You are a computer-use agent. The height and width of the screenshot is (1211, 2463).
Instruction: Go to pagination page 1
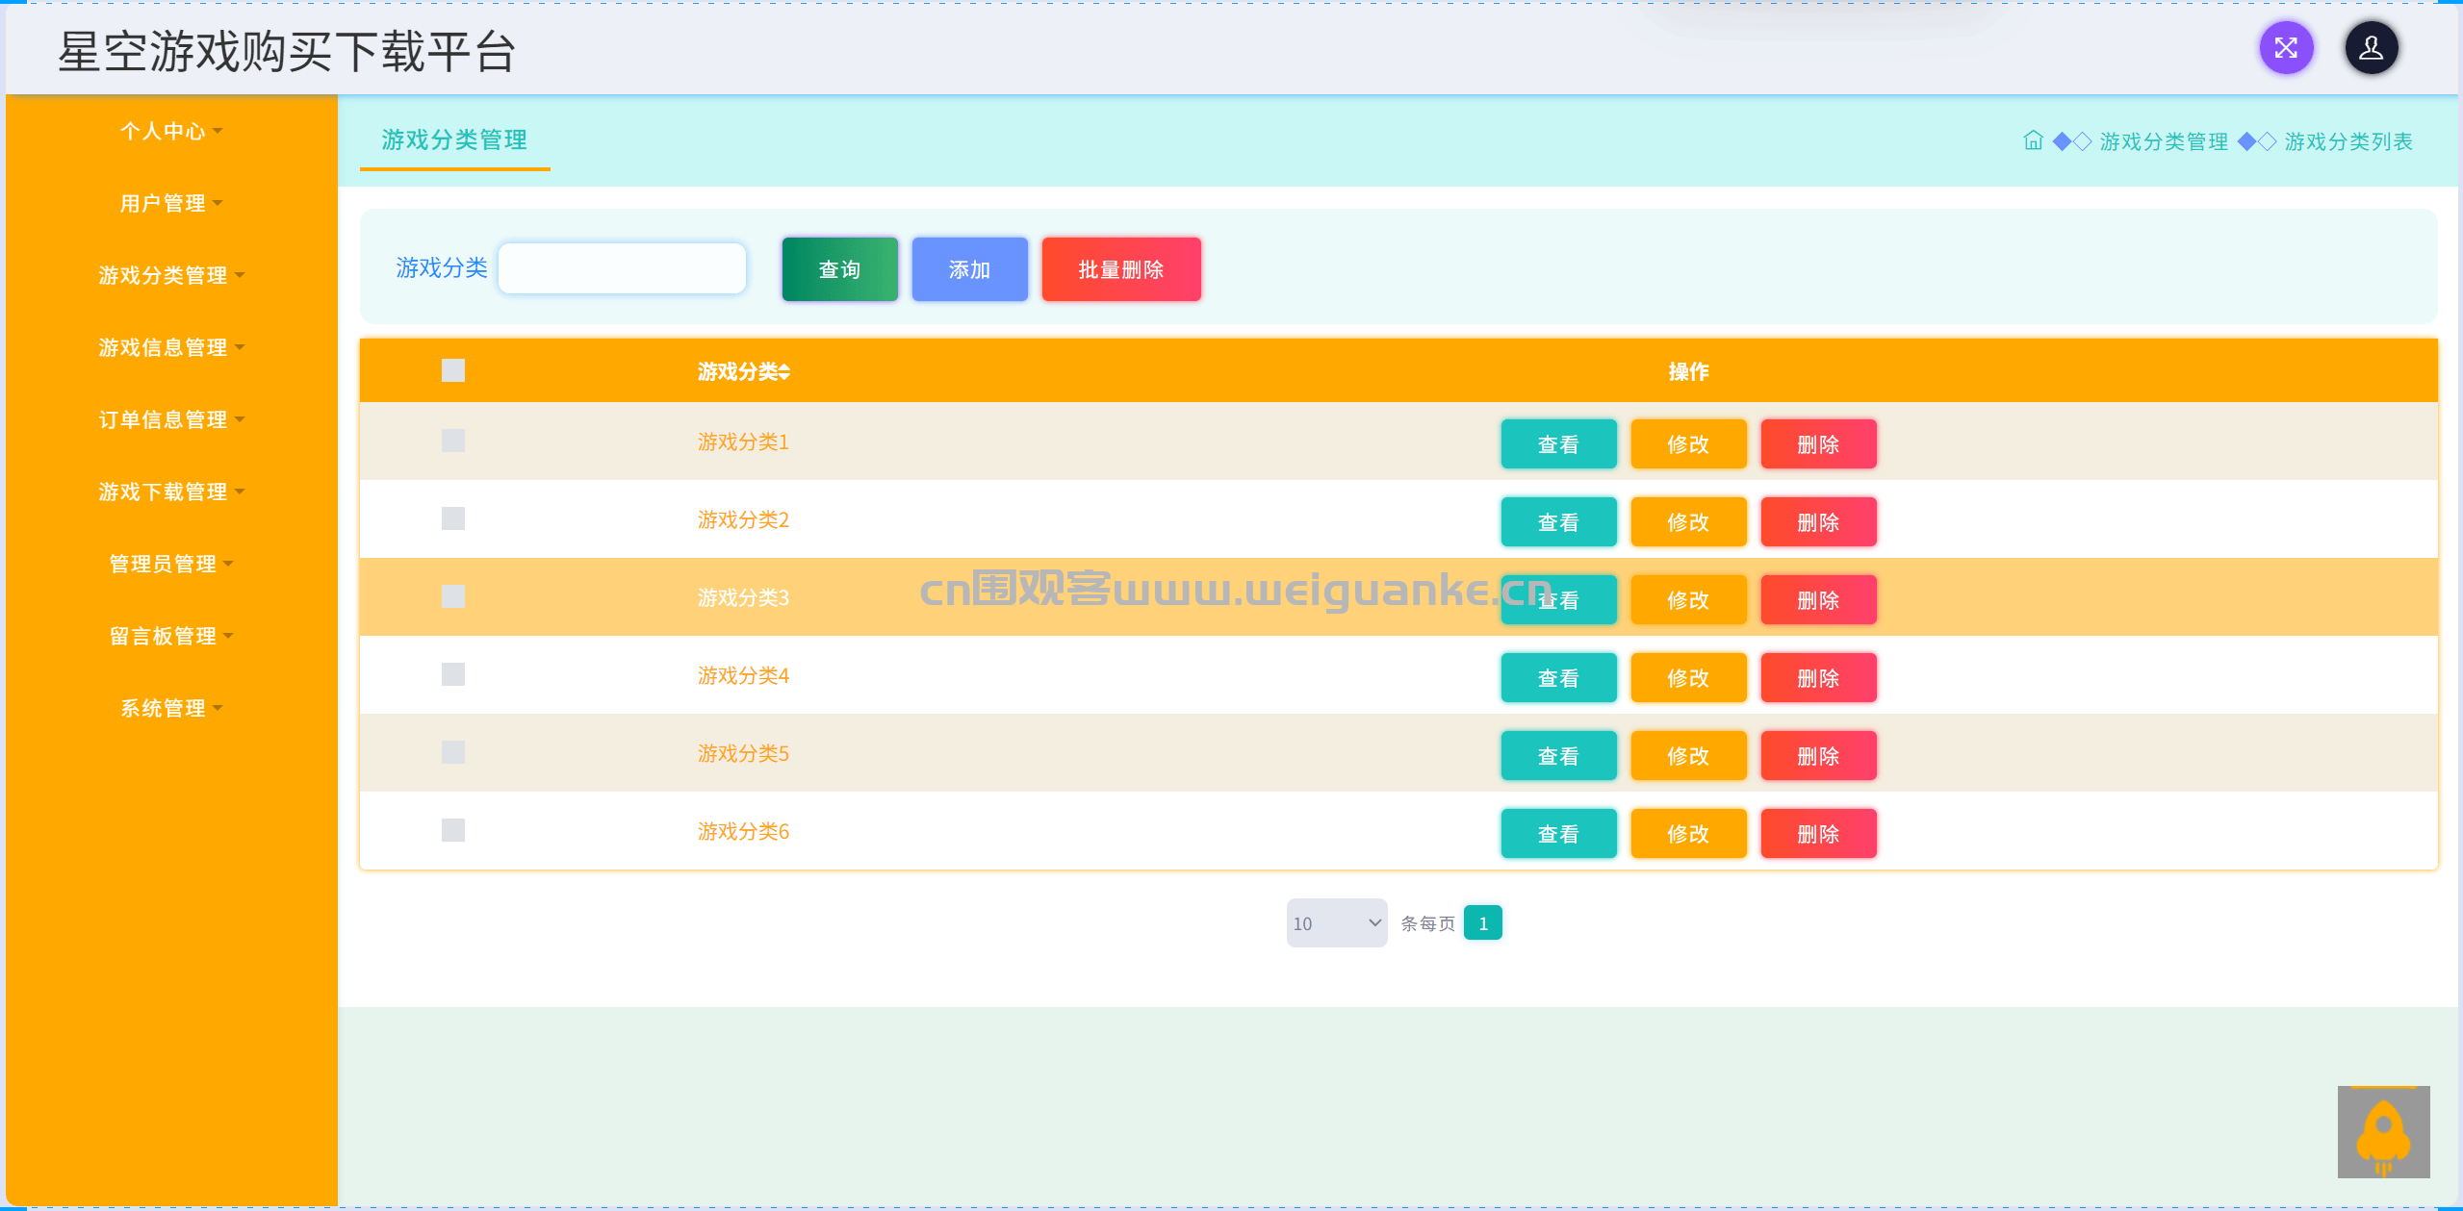1482,923
